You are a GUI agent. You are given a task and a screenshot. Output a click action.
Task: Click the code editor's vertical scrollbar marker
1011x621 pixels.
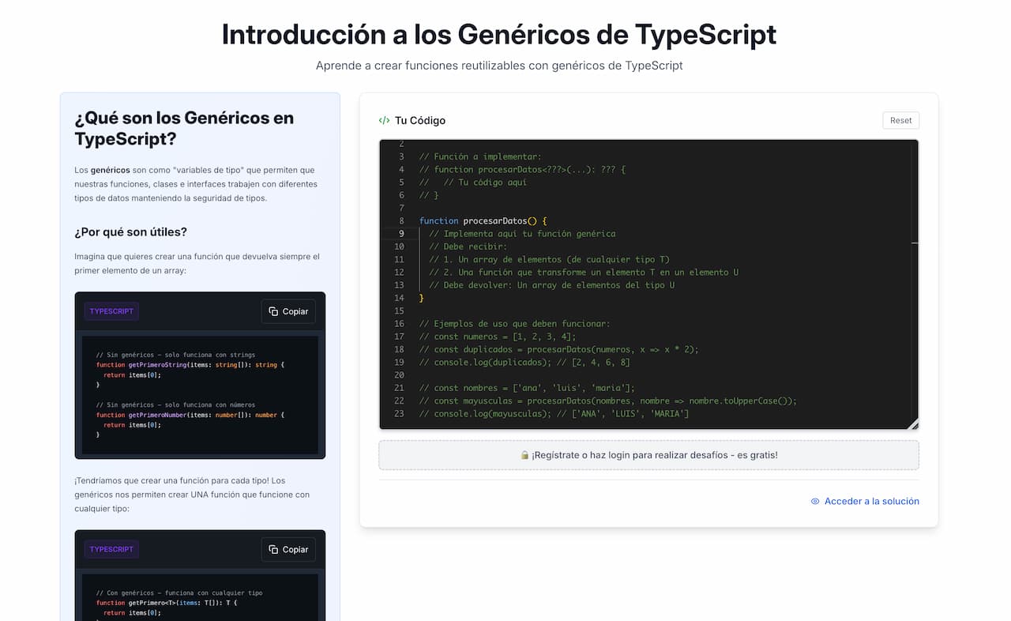coord(915,243)
